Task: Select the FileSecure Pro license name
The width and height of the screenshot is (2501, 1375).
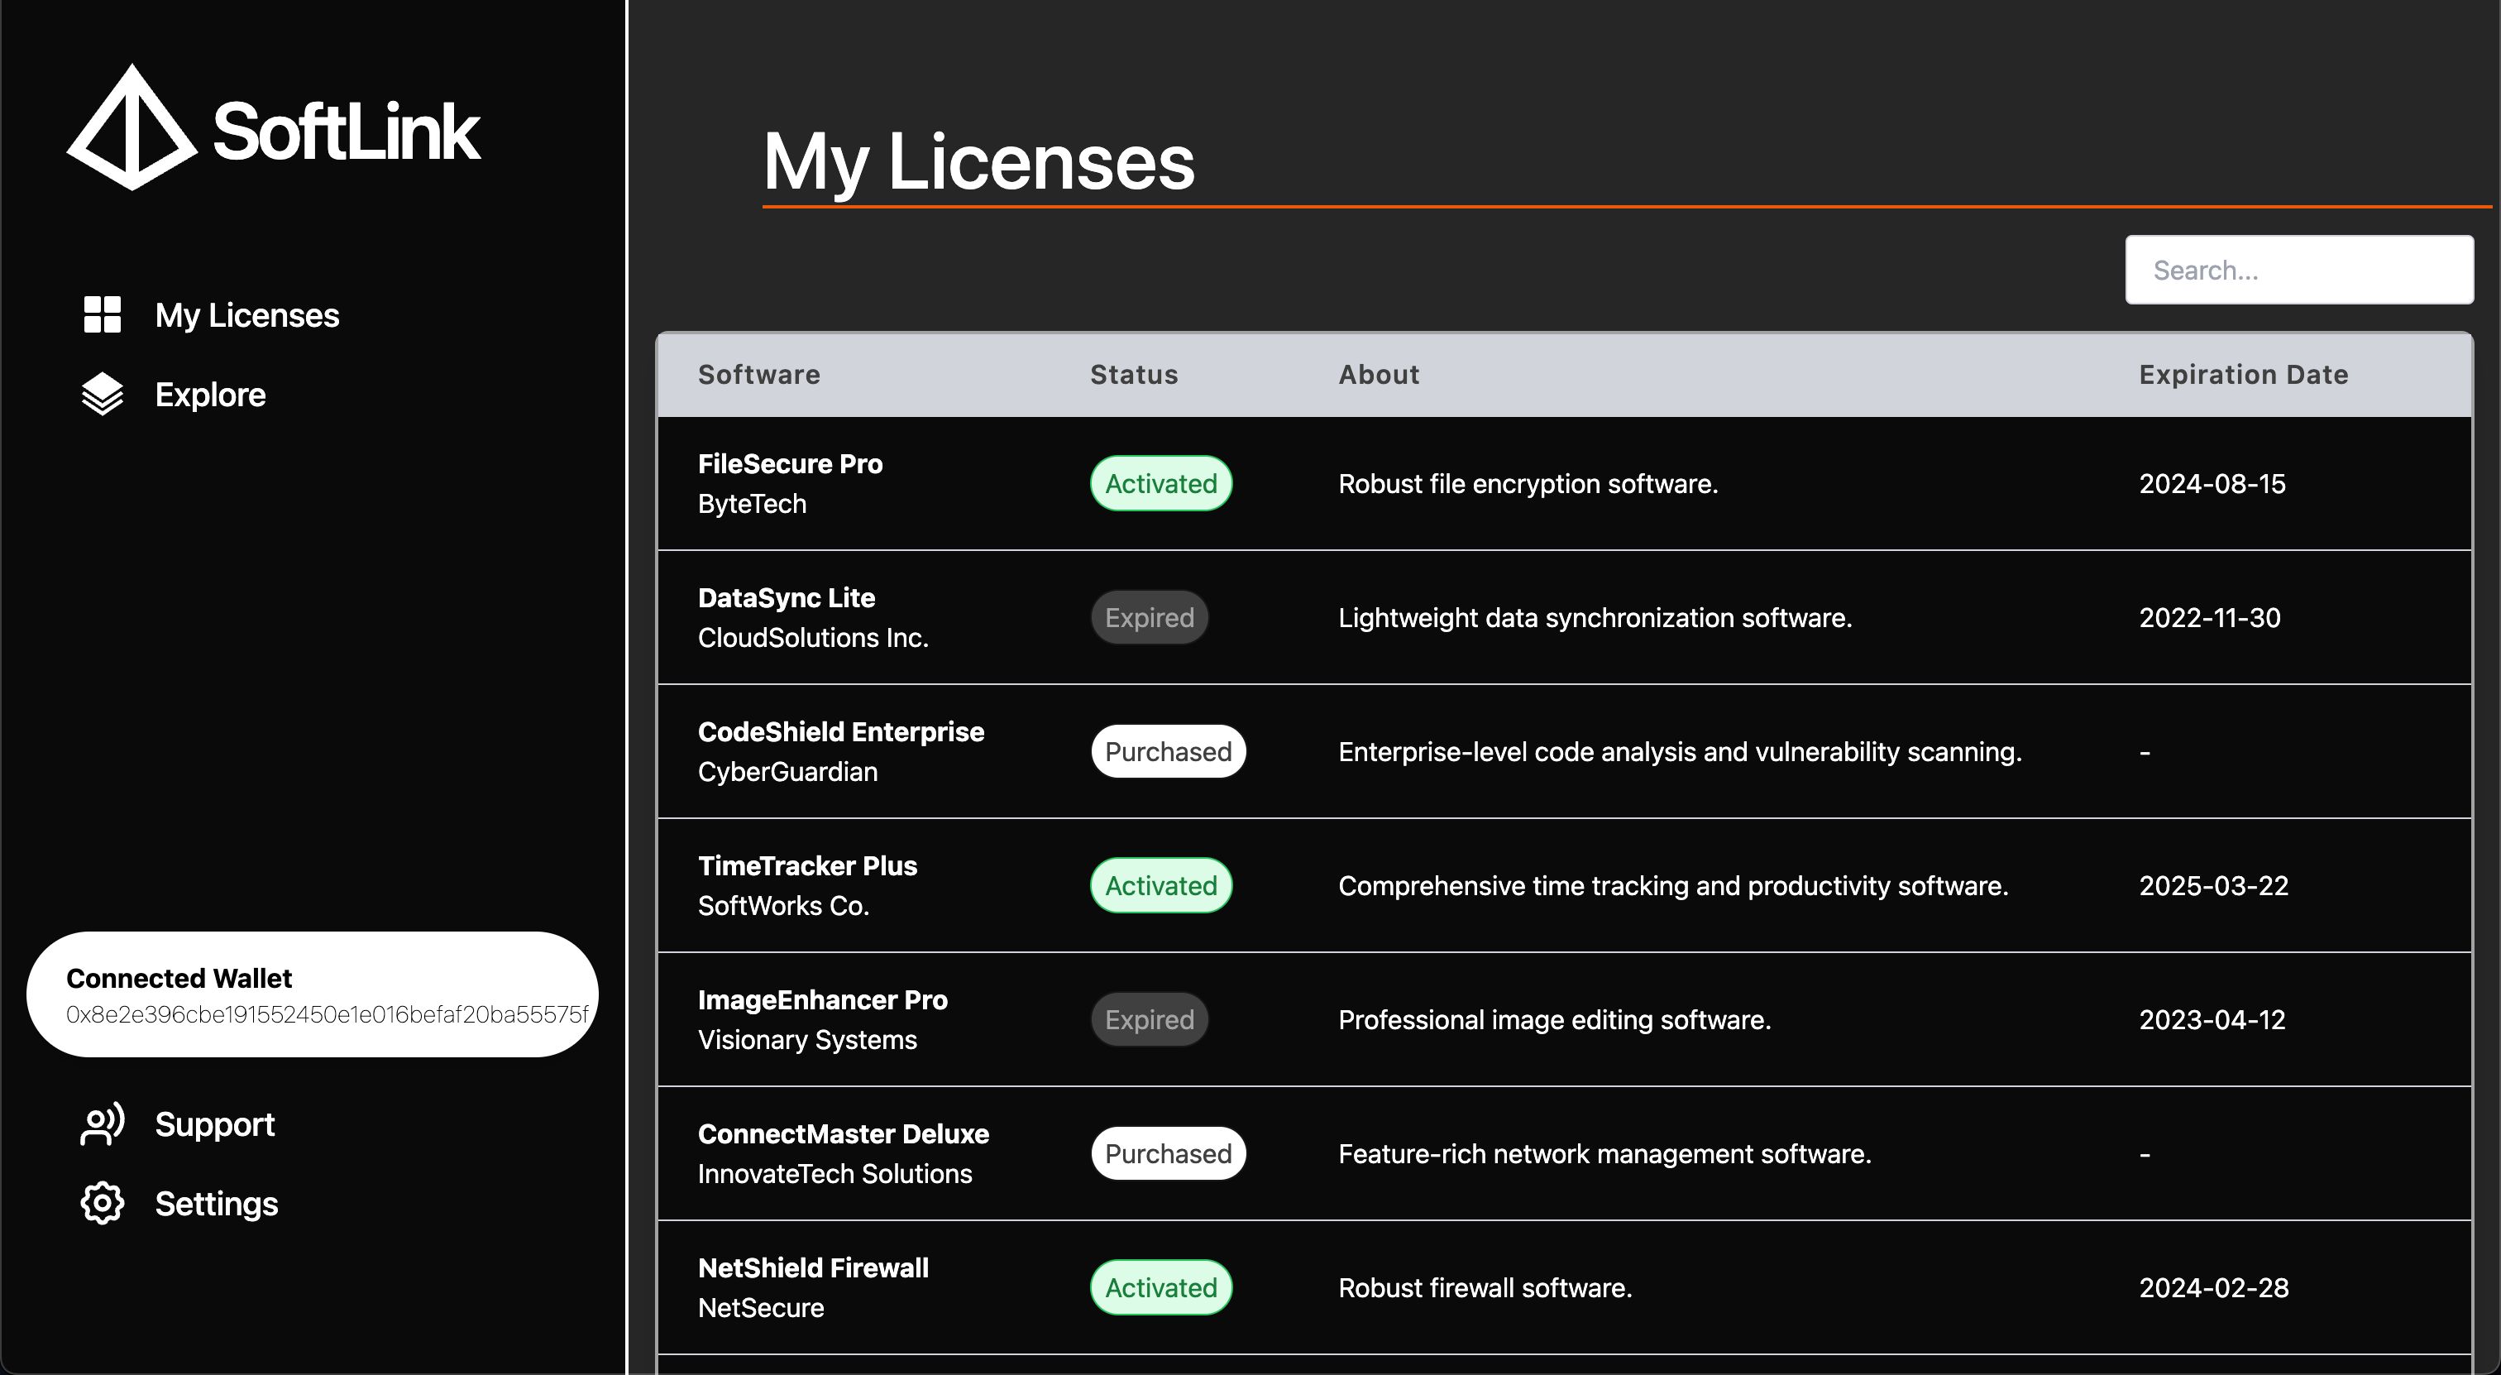Action: [791, 464]
